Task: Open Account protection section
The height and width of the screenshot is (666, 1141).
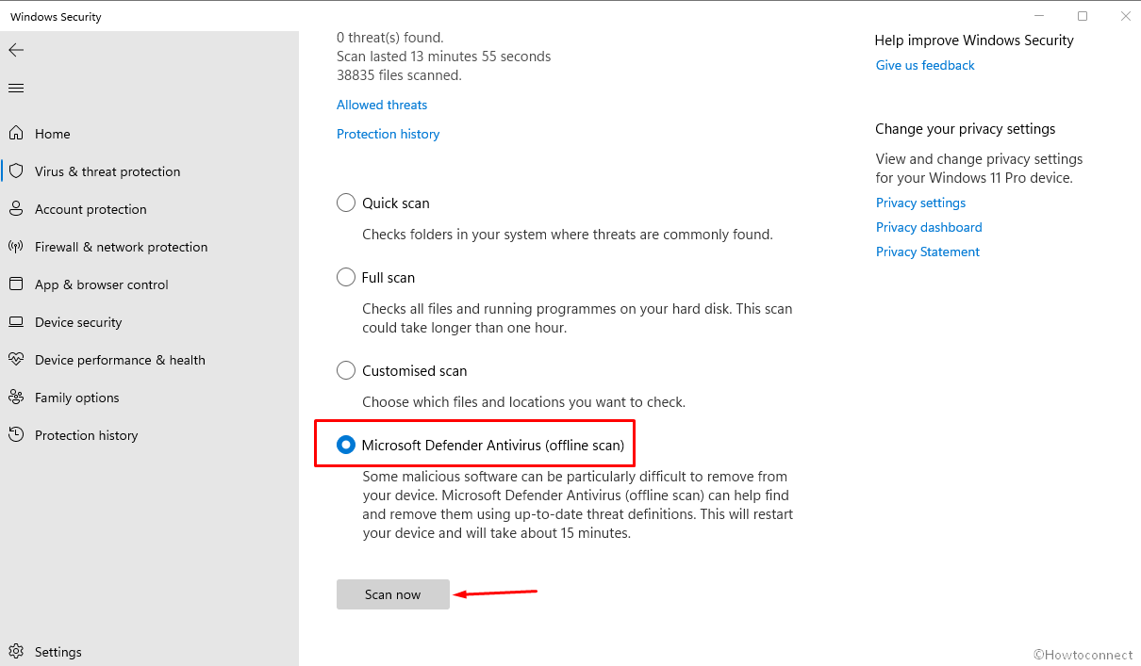Action: tap(91, 209)
